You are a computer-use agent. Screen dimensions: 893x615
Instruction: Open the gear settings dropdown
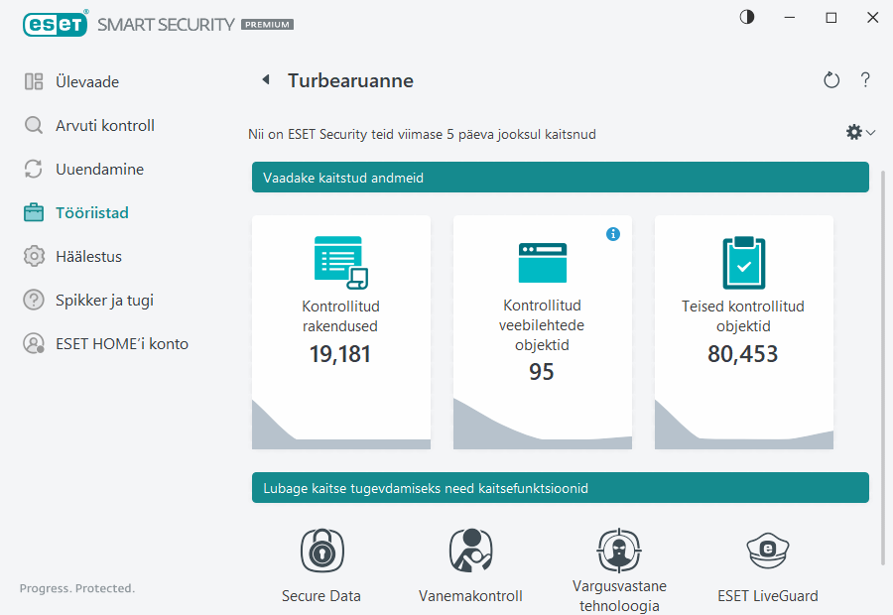tap(859, 131)
